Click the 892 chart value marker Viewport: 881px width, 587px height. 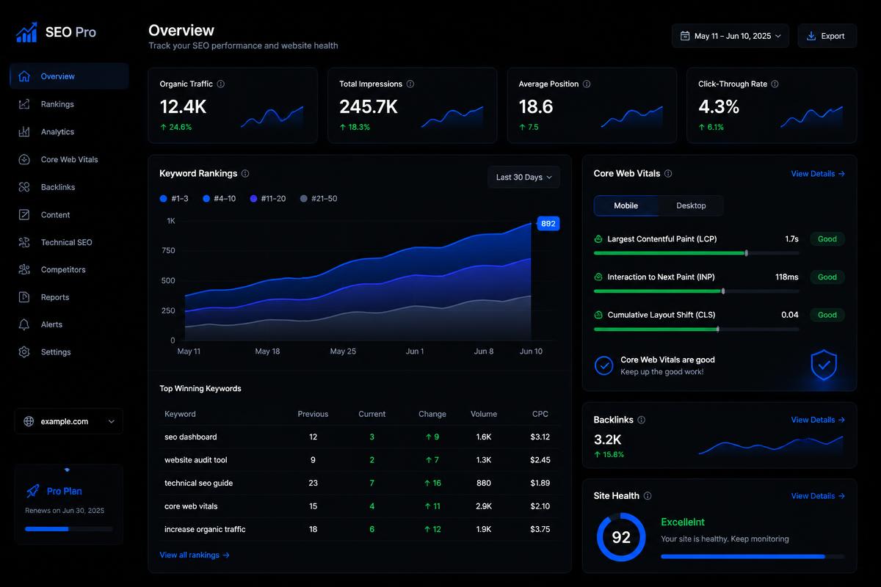point(548,224)
